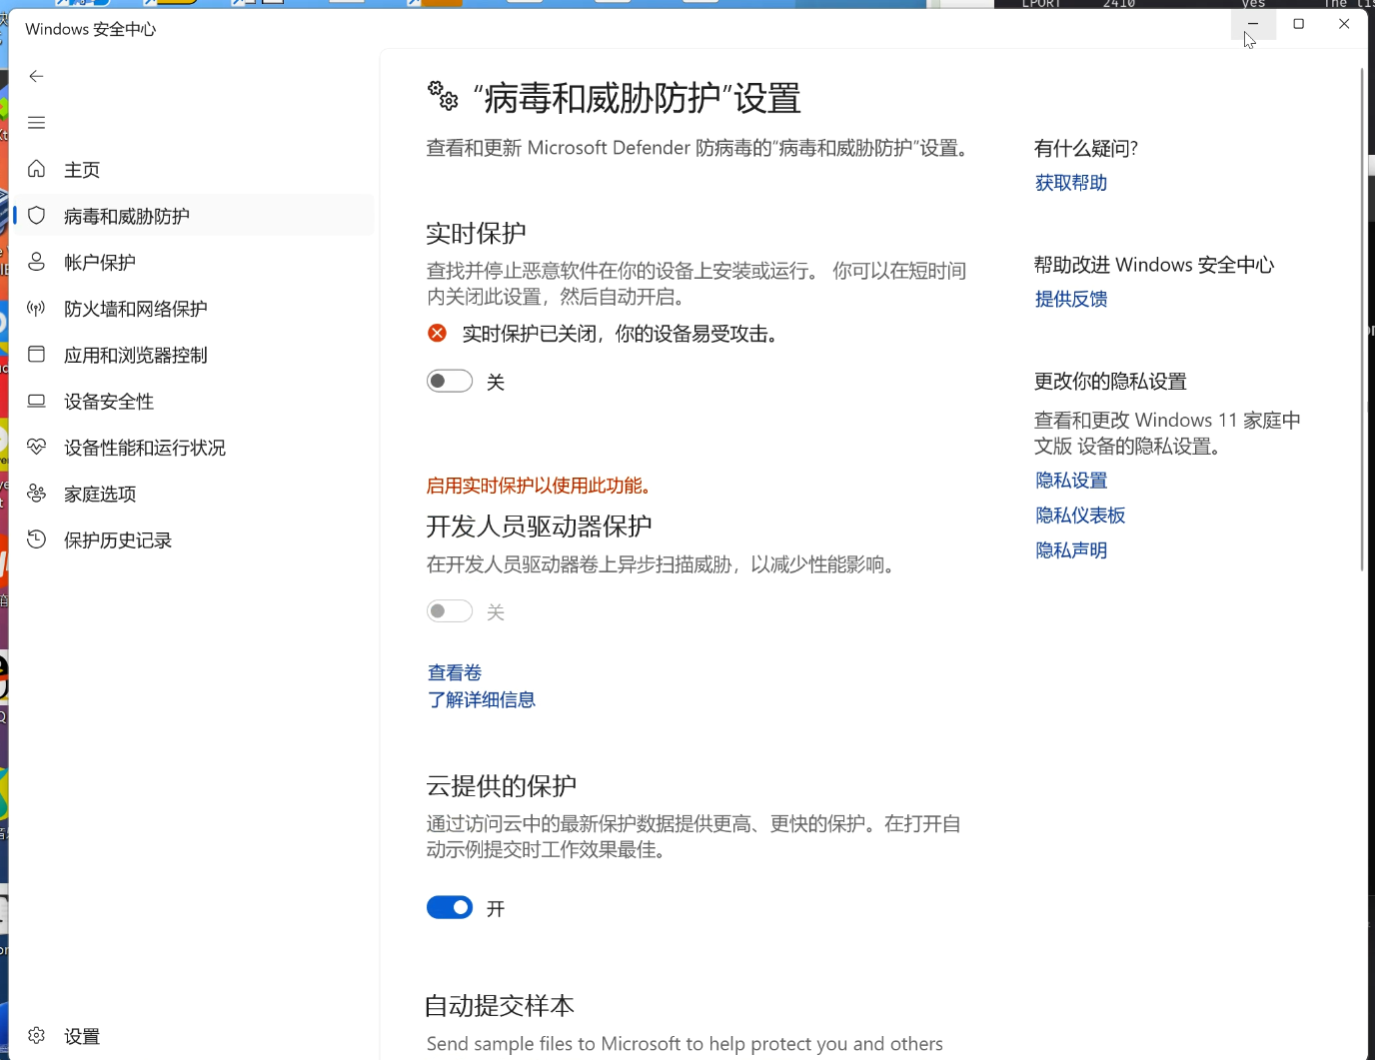1375x1060 pixels.
Task: Click the 云提供的保护 heading
Action: [502, 786]
